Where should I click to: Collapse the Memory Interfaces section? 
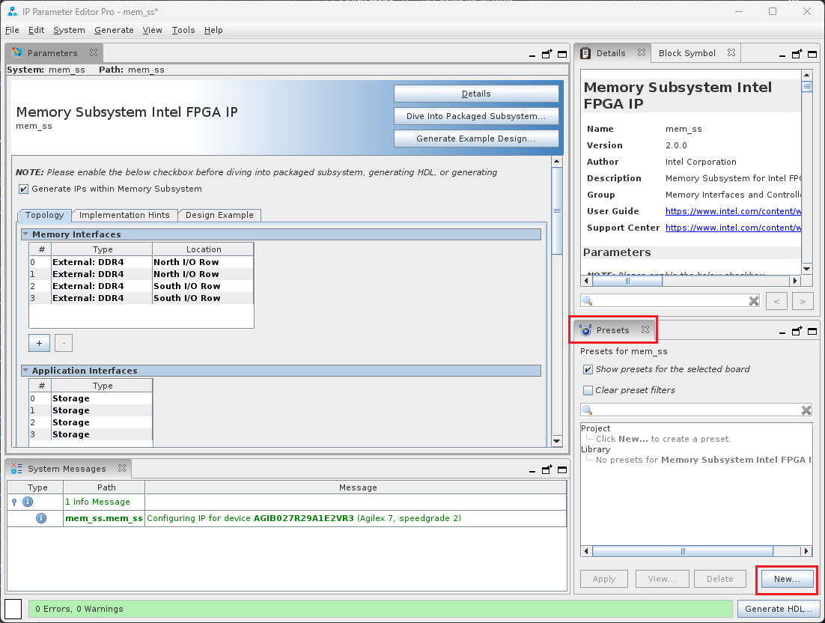click(x=25, y=234)
